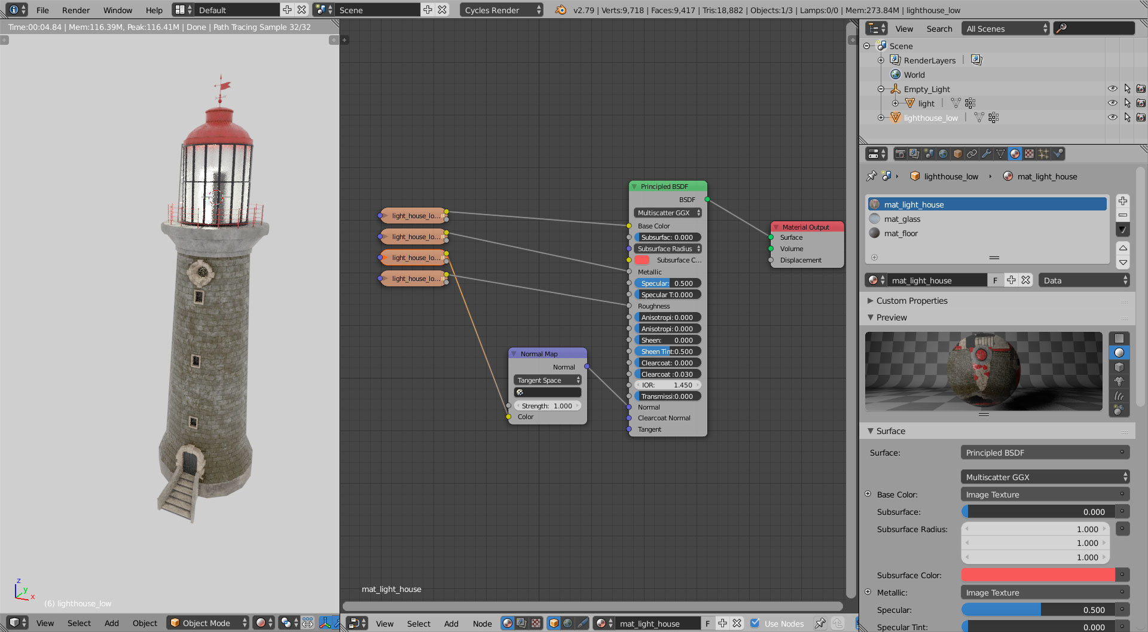The height and width of the screenshot is (632, 1148).
Task: Switch node editor to Shader nodes
Action: click(508, 623)
